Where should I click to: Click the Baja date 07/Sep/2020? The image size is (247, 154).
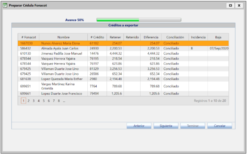click(219, 48)
